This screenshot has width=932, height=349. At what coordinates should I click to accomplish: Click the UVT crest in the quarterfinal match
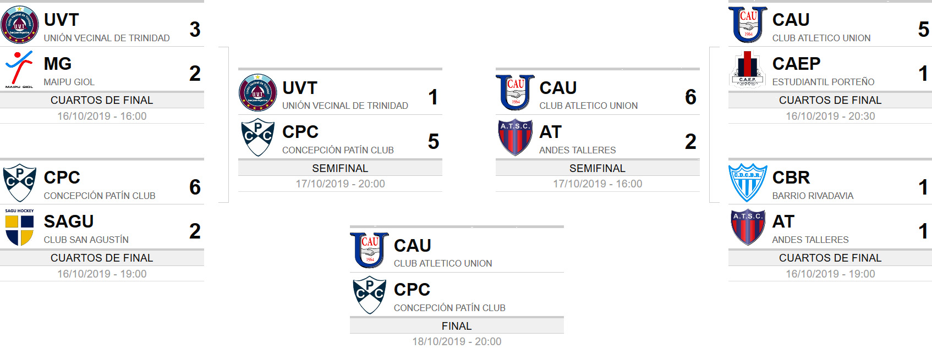coord(20,25)
